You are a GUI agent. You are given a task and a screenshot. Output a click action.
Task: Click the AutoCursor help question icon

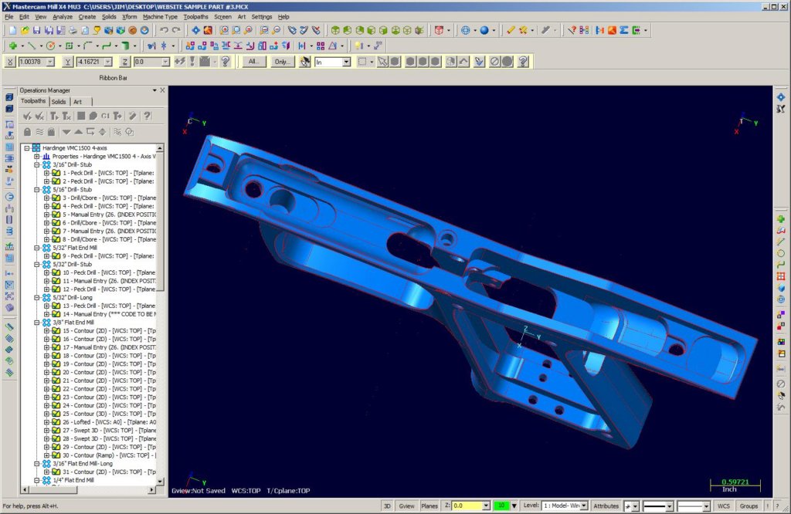point(226,62)
